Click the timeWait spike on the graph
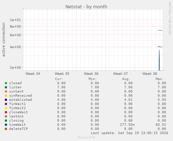The height and width of the screenshot is (141, 173). tap(159, 60)
